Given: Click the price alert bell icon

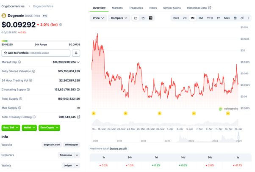Looking at the screenshot, I should click(76, 53).
